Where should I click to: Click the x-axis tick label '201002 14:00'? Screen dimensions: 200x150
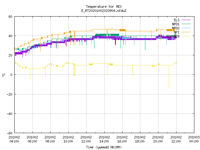pyautogui.click(x=104, y=139)
